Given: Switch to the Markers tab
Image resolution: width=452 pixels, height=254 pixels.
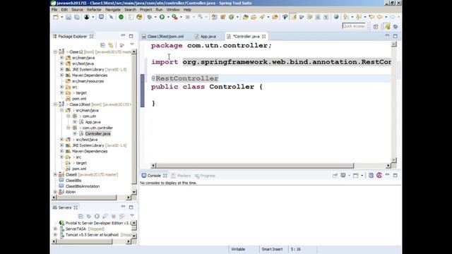Looking at the screenshot, I should [181, 176].
